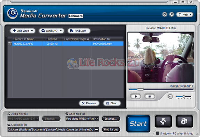This screenshot has width=200, height=137.
Task: Open video Settings button
Action: click(x=111, y=119)
